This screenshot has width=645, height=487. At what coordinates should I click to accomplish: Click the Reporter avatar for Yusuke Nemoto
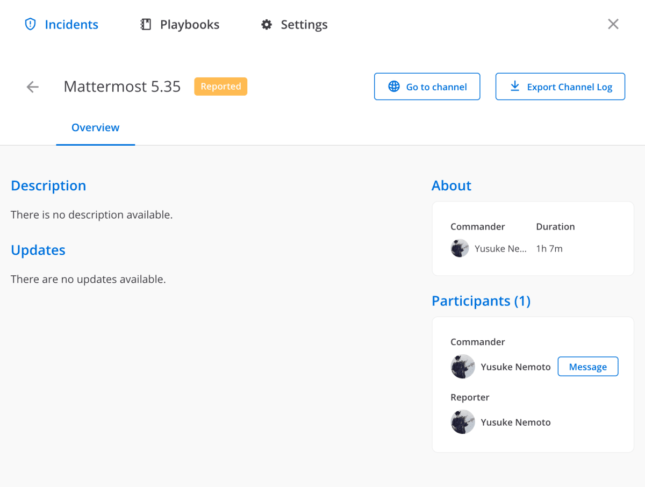coord(463,422)
